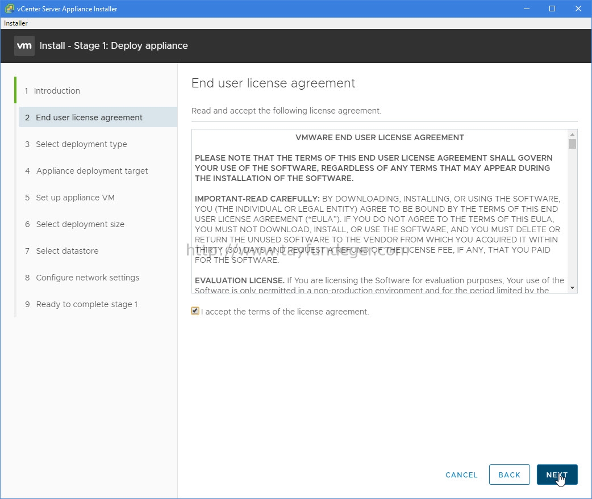This screenshot has height=499, width=592.
Task: Minimize the installer window
Action: [x=527, y=9]
